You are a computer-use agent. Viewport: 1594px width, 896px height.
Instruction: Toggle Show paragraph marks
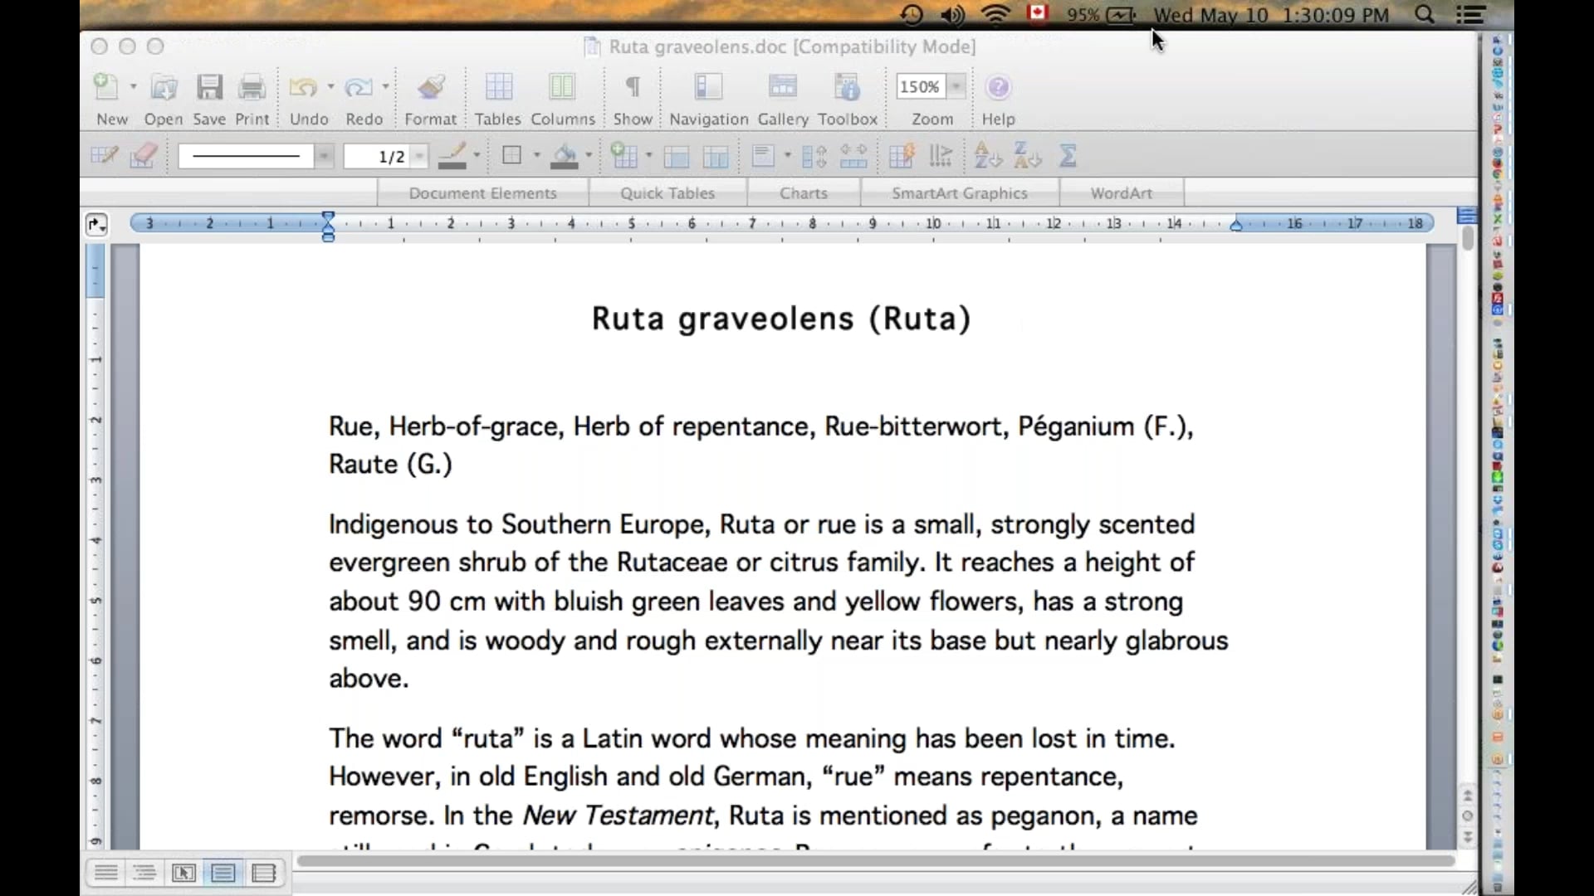[x=632, y=88]
